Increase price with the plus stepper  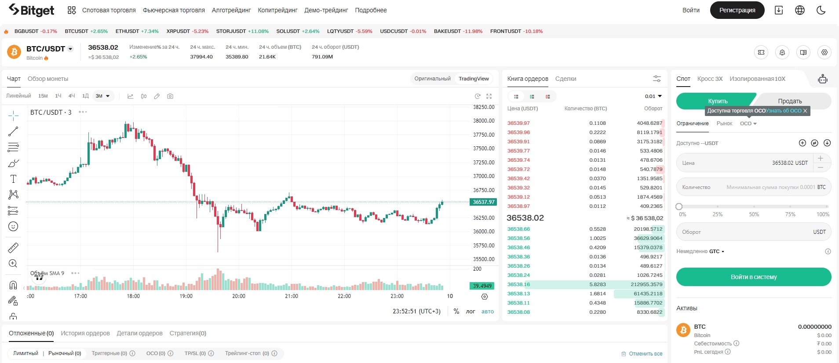pyautogui.click(x=821, y=158)
